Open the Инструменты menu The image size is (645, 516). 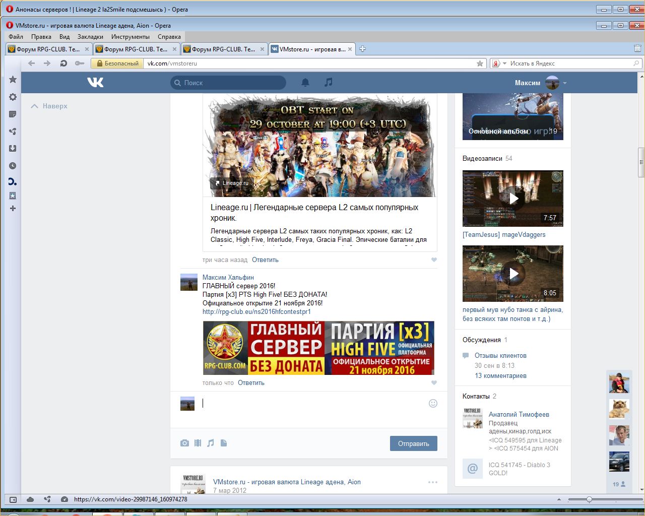[131, 37]
